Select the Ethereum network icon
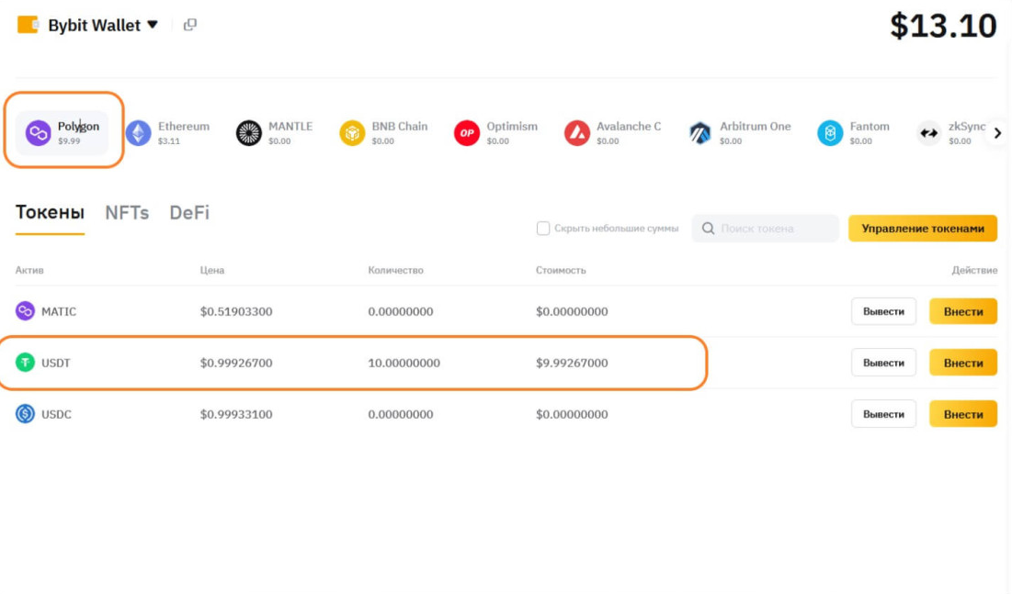This screenshot has width=1012, height=594. point(138,132)
